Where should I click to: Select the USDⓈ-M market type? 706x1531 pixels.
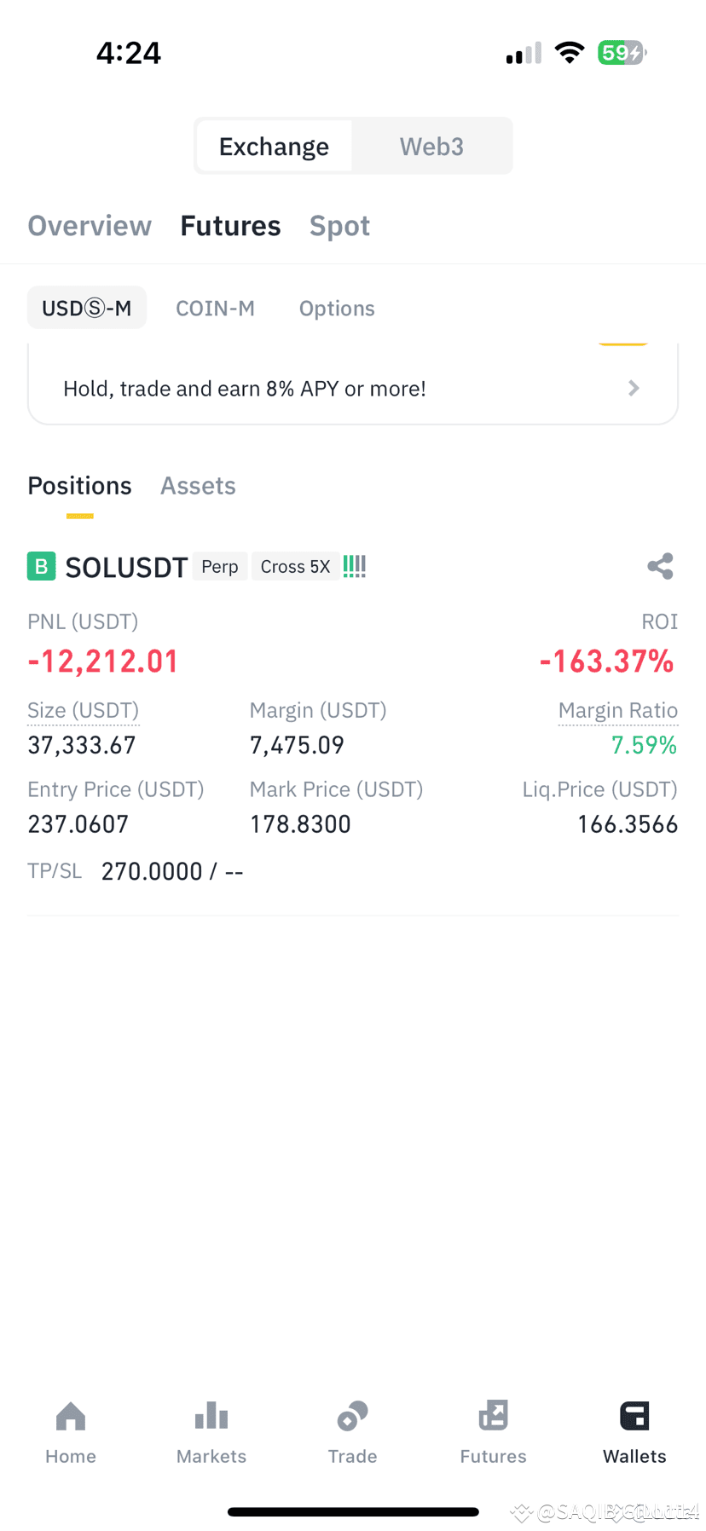click(87, 308)
